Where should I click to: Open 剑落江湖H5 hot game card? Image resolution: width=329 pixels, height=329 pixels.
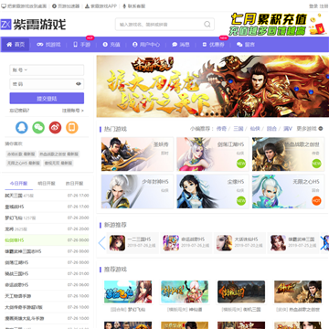click(x=213, y=154)
